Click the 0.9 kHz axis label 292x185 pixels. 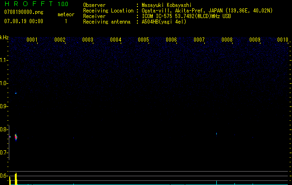click(4, 106)
